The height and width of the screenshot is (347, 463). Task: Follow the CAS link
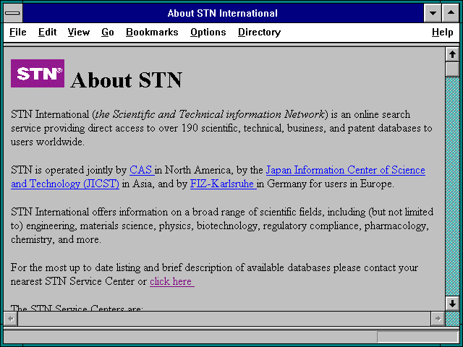click(x=142, y=170)
